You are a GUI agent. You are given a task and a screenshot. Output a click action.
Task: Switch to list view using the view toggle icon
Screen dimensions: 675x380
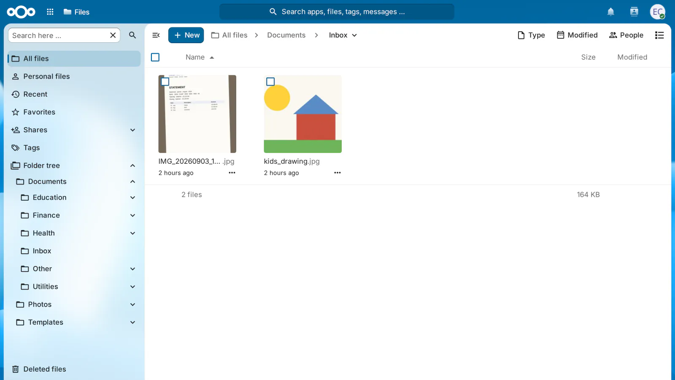(x=659, y=35)
